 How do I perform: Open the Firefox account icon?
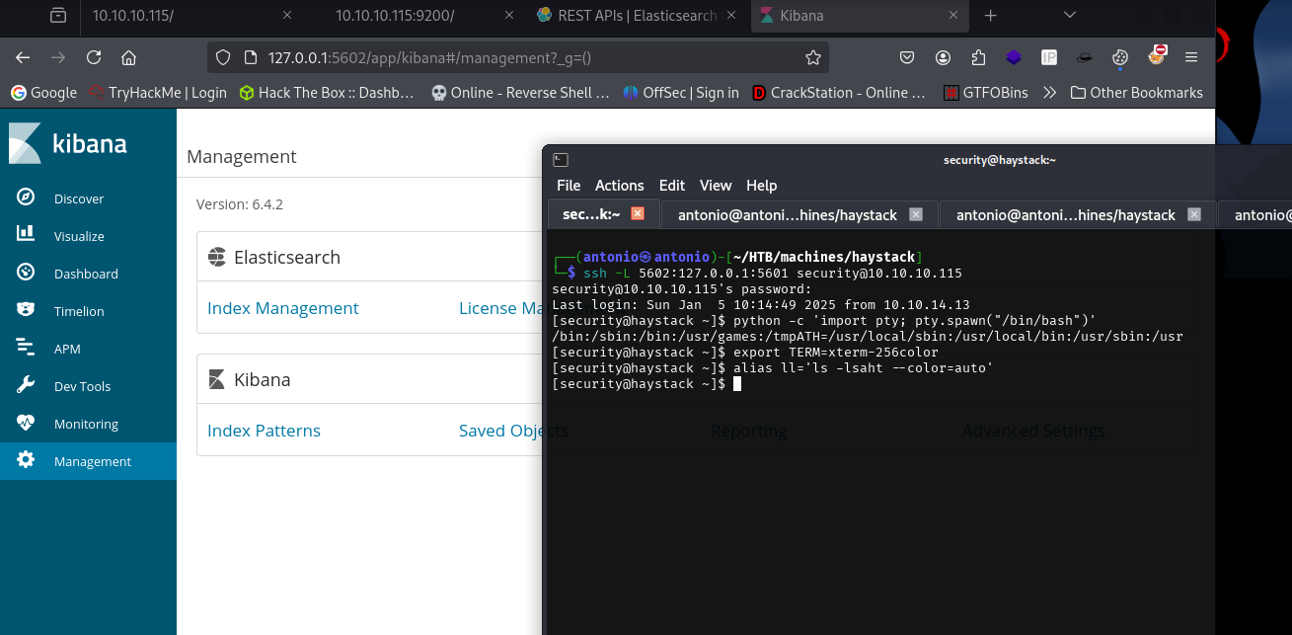click(x=944, y=57)
